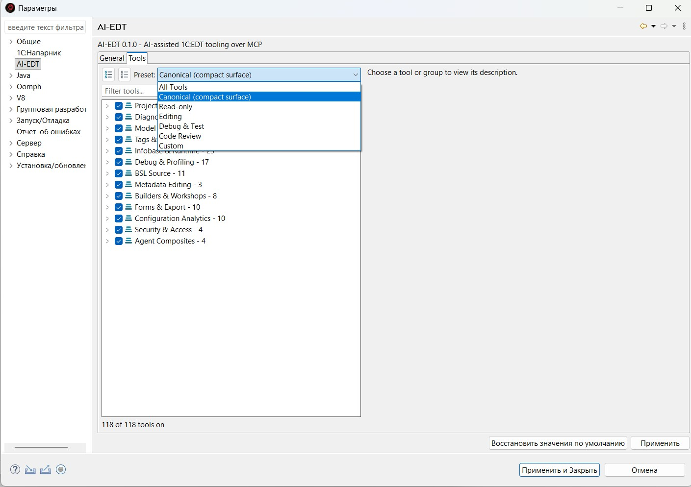Expand the Debug & Profiling group
This screenshot has height=487, width=691.
(x=107, y=162)
